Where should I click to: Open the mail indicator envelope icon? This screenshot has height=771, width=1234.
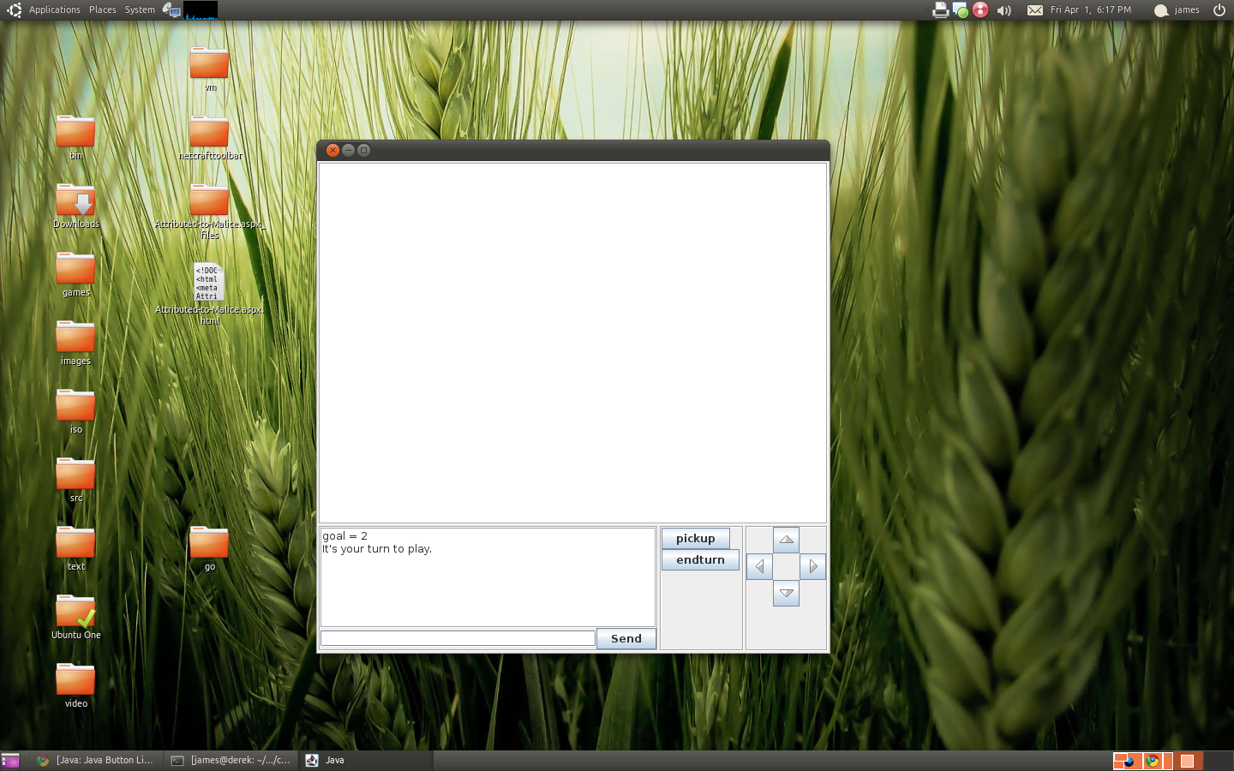click(x=1034, y=10)
